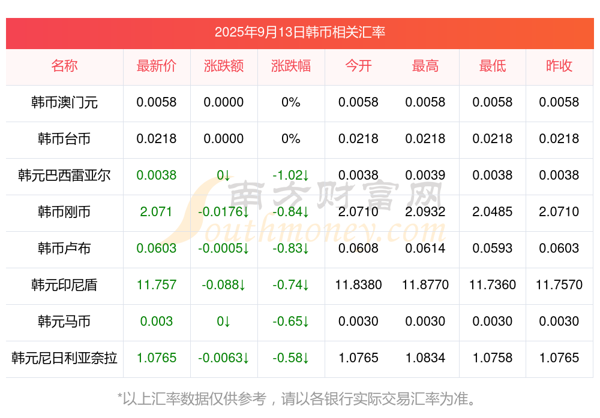Click change amount -0.0005↓
The width and height of the screenshot is (600, 418).
224,249
